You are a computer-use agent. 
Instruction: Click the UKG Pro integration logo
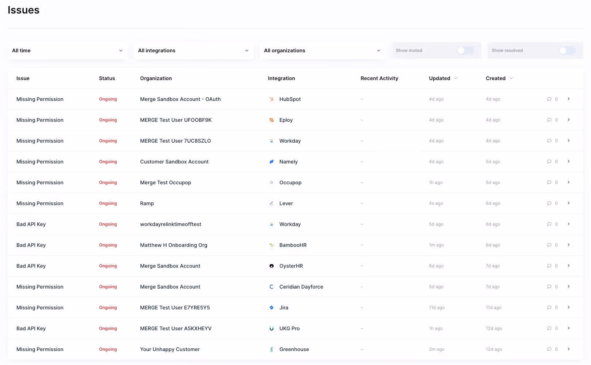tap(271, 328)
